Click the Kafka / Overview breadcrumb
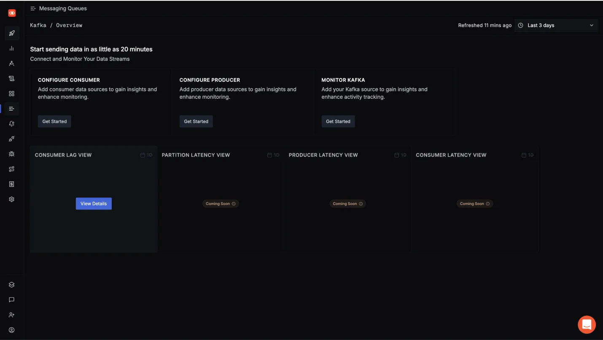This screenshot has height=340, width=603. (x=56, y=25)
